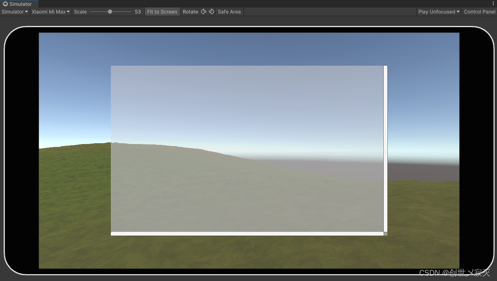Screen dimensions: 497x281
Task: Click the scale value showing 53
Action: coord(138,12)
